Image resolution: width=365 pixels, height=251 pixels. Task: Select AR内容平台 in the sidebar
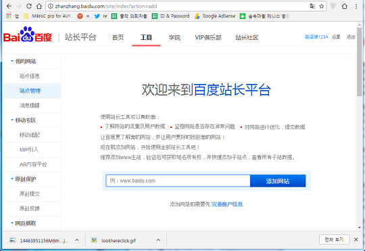[x=33, y=164]
